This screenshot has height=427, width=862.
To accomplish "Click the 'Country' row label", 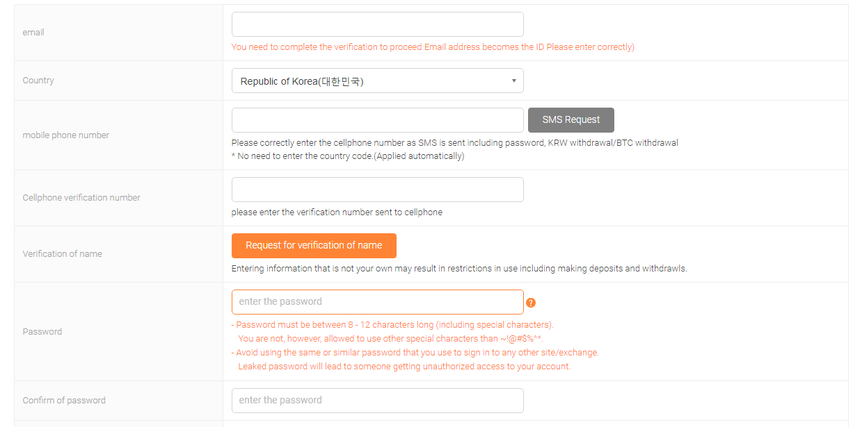I will pyautogui.click(x=38, y=81).
